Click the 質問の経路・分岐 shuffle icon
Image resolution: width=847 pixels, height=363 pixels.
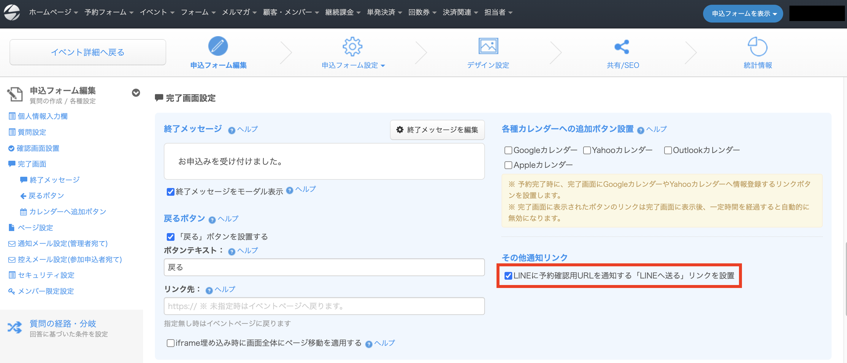(x=15, y=327)
